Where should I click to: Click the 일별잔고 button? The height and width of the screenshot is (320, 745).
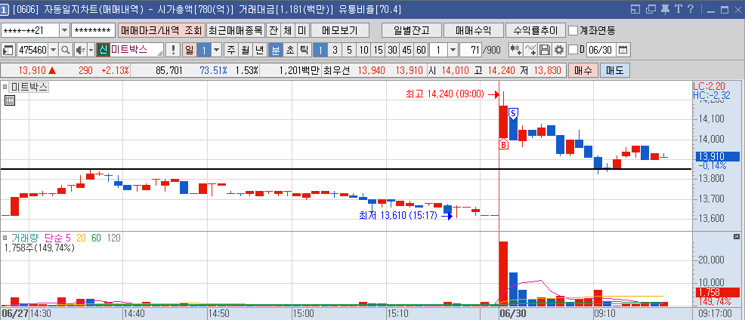coord(412,30)
